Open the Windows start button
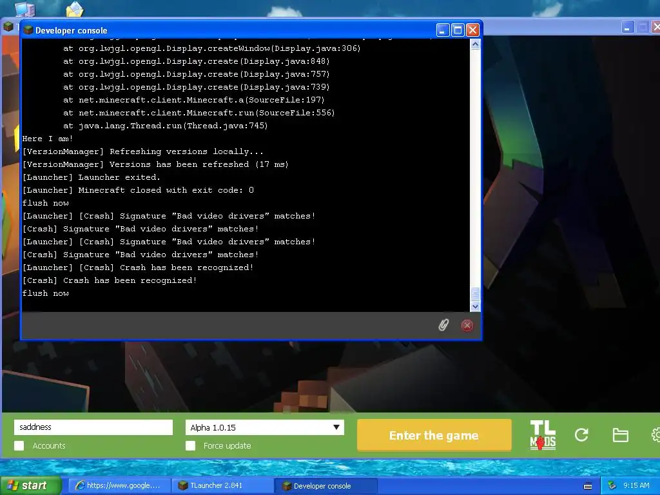660x495 pixels. click(30, 486)
